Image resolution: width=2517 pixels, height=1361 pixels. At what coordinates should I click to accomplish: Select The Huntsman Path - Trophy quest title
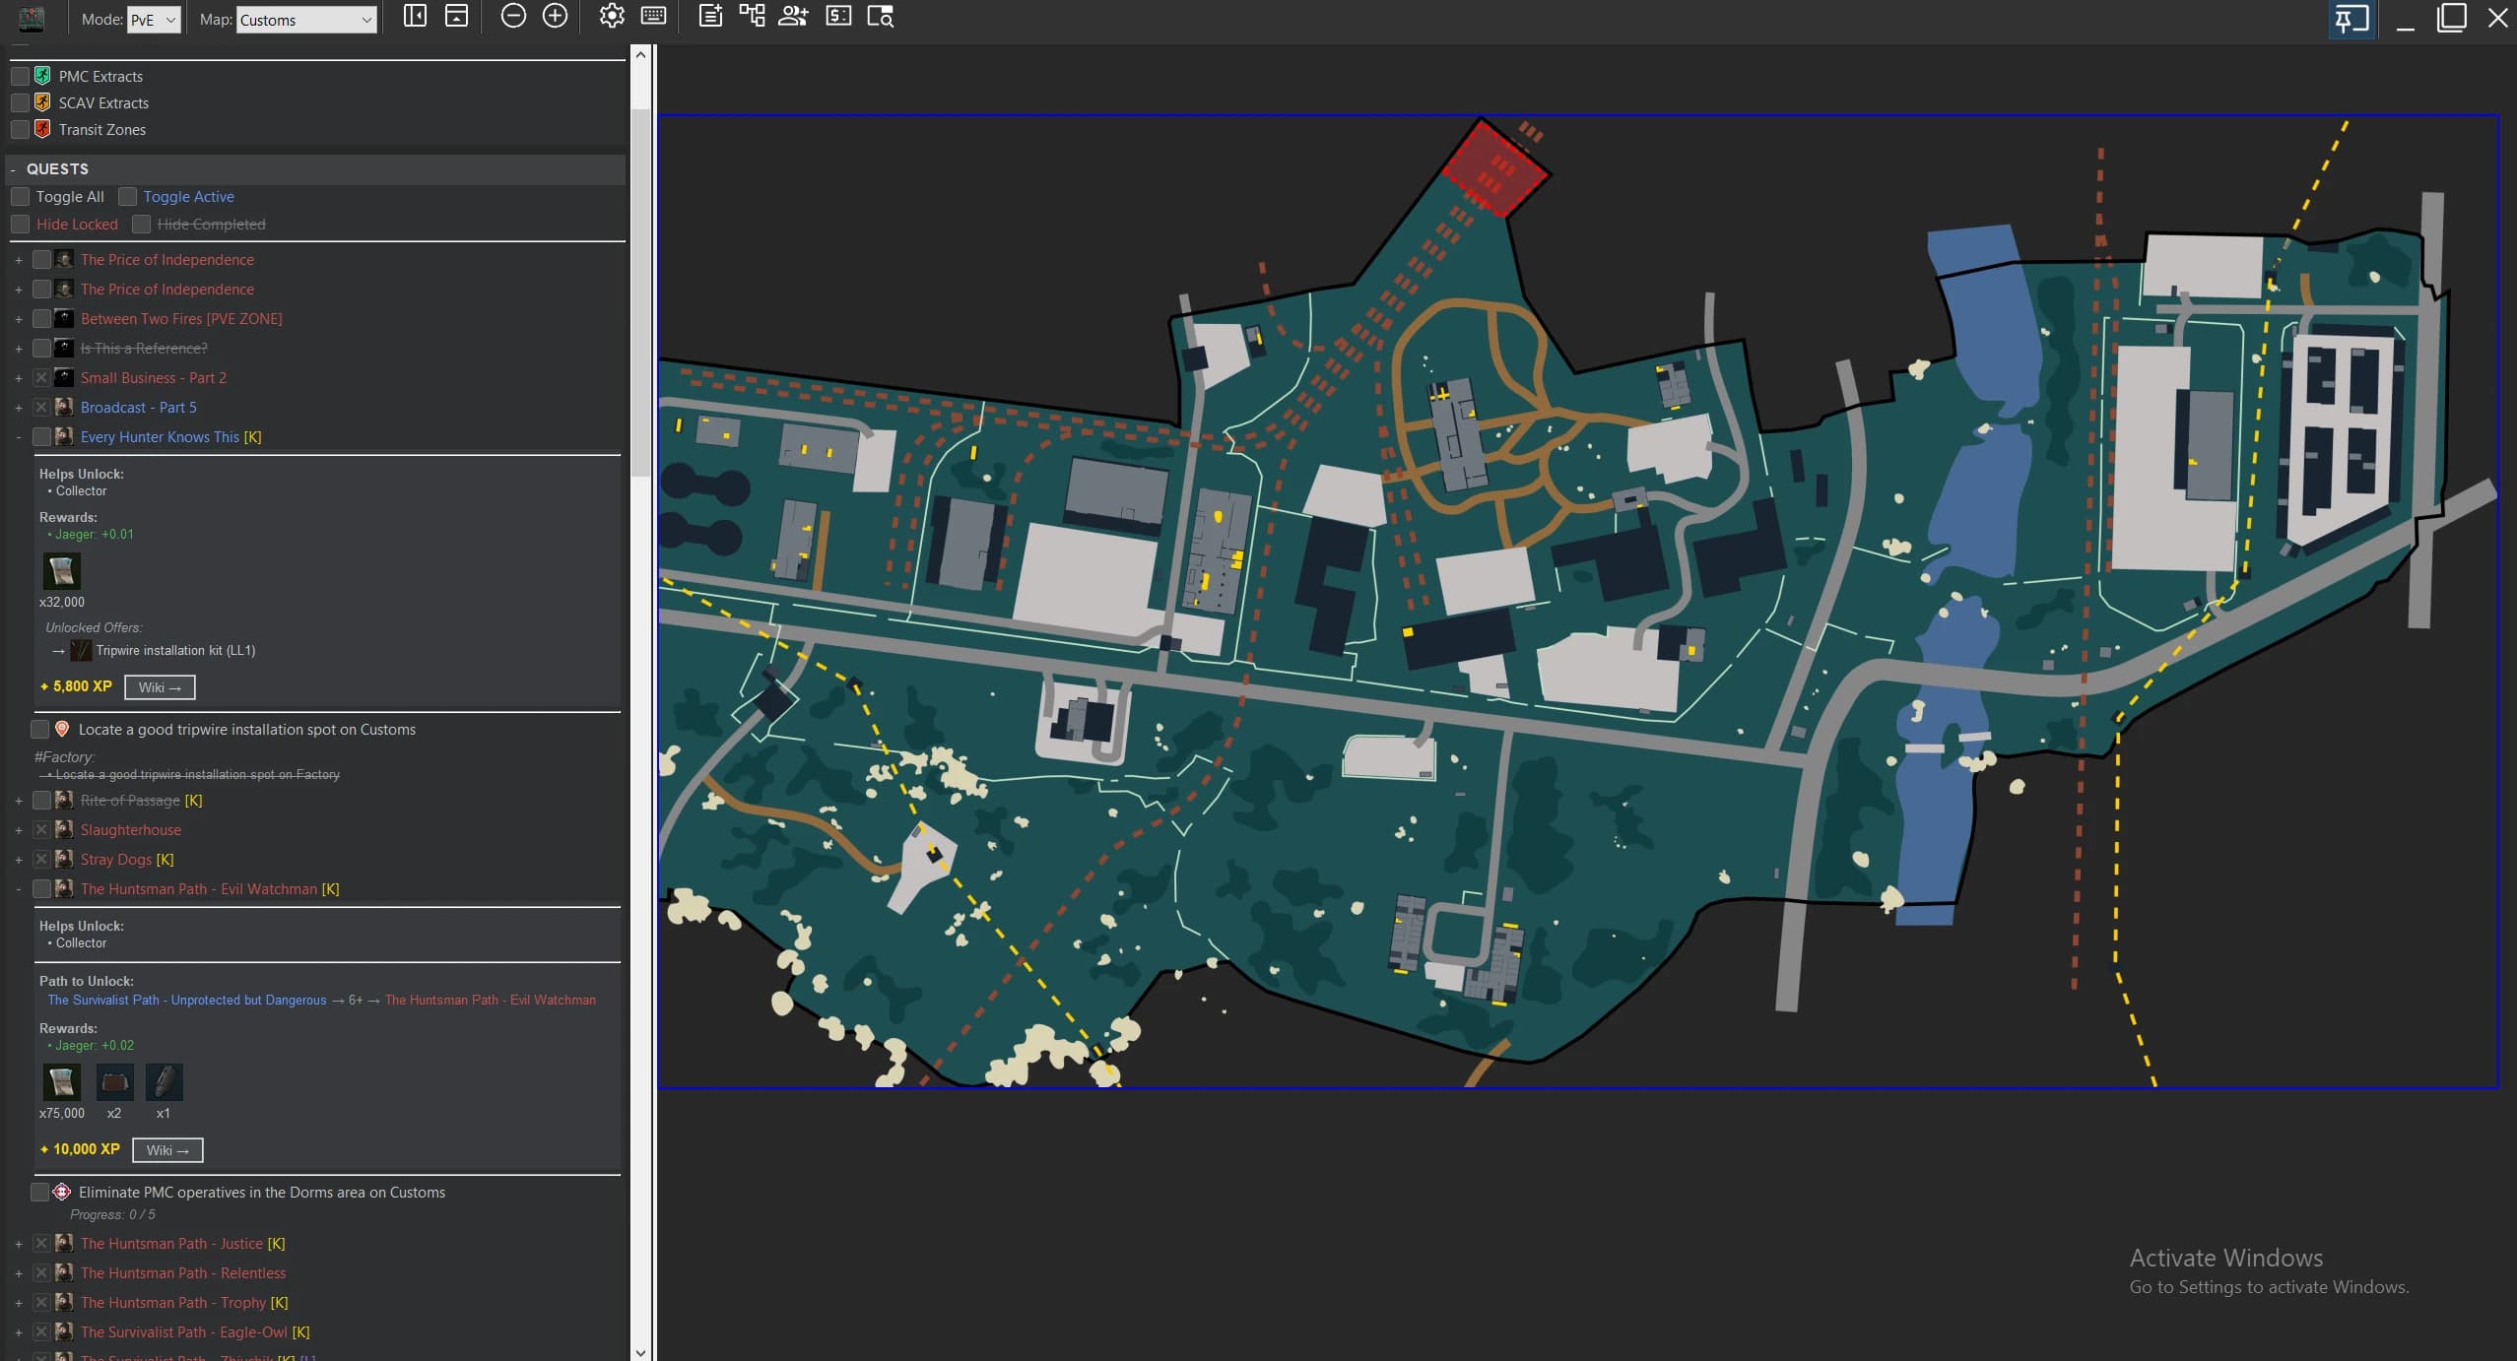pyautogui.click(x=173, y=1303)
